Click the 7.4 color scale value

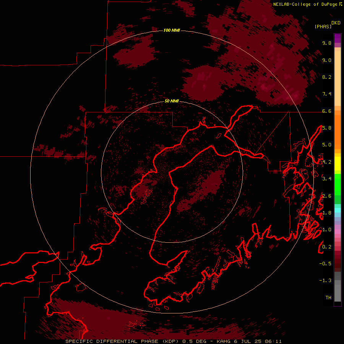point(327,94)
